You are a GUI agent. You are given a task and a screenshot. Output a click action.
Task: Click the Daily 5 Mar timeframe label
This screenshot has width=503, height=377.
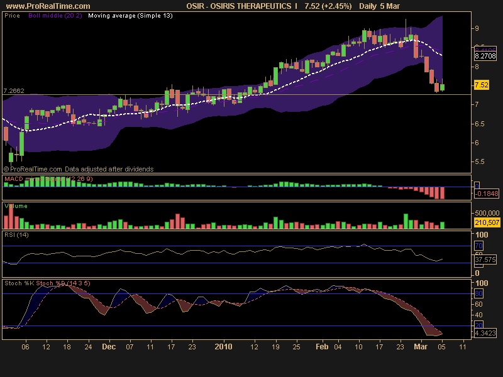click(380, 6)
